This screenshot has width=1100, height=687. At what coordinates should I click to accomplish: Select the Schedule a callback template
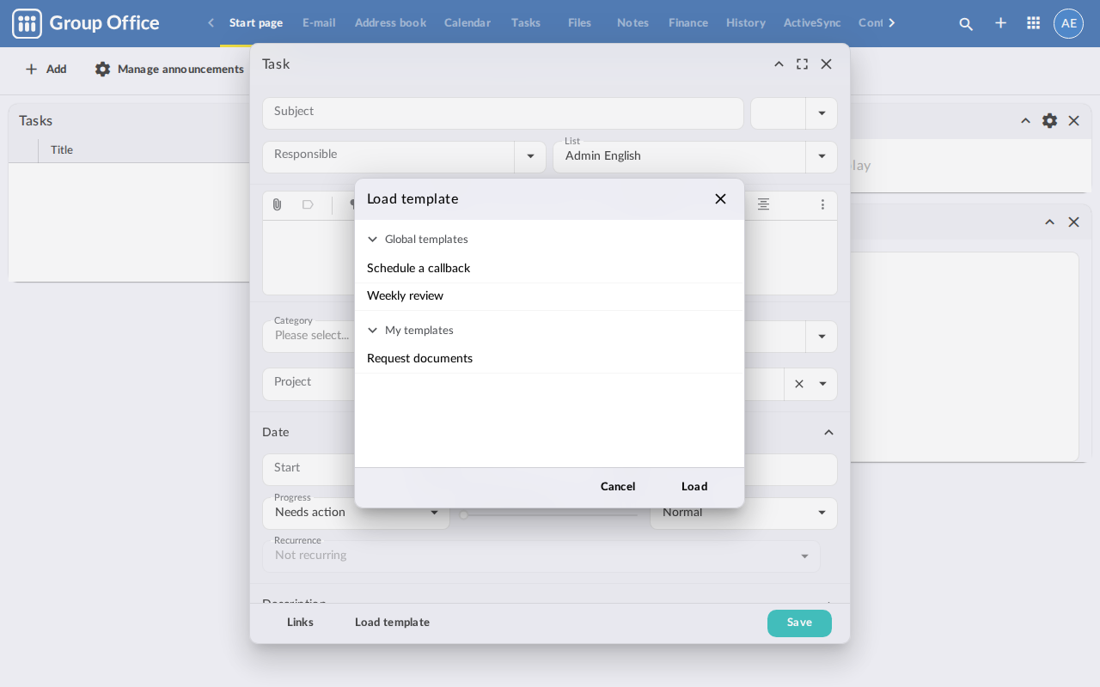[549, 269]
